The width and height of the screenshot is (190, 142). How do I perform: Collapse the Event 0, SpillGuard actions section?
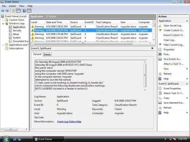click(x=187, y=84)
